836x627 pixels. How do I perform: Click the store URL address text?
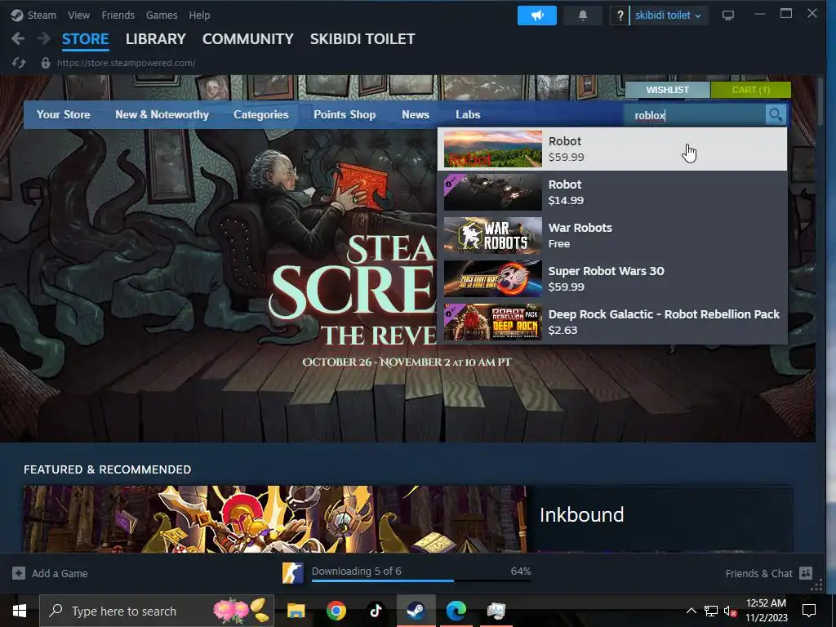tap(126, 63)
